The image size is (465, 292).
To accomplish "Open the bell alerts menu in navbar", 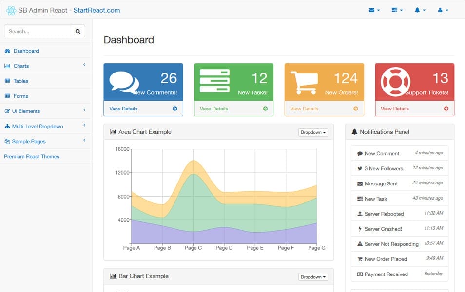I will (x=420, y=10).
